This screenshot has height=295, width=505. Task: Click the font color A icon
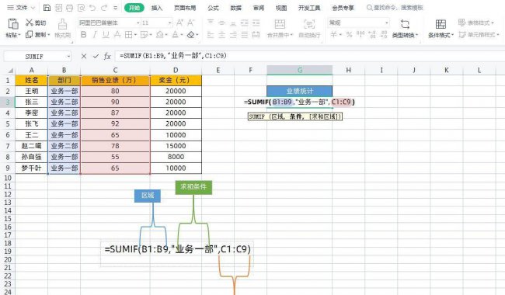[x=176, y=34]
